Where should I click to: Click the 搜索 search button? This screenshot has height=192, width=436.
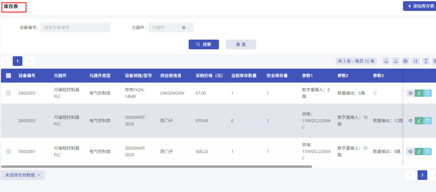[x=204, y=44]
